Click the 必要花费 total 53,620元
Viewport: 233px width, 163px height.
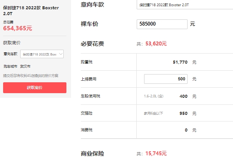(x=156, y=44)
